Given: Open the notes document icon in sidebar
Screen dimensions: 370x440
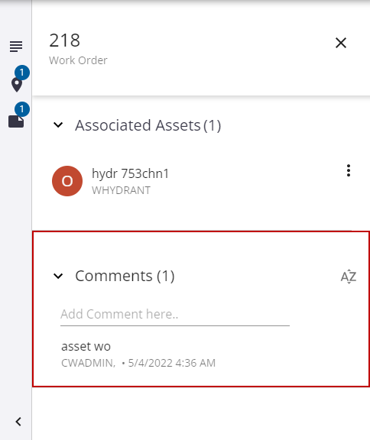Looking at the screenshot, I should 16,121.
